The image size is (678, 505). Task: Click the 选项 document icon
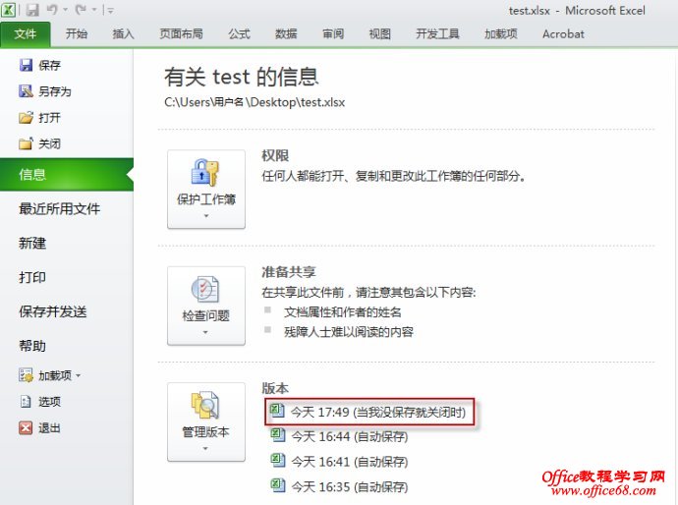pyautogui.click(x=26, y=402)
